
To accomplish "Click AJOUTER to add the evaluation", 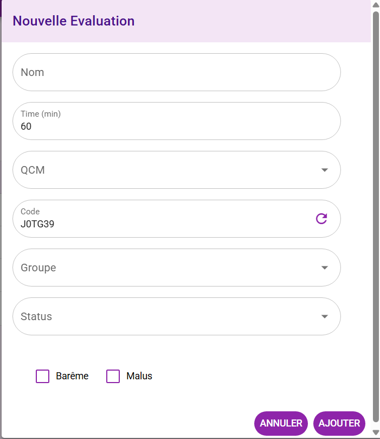I will click(x=339, y=423).
